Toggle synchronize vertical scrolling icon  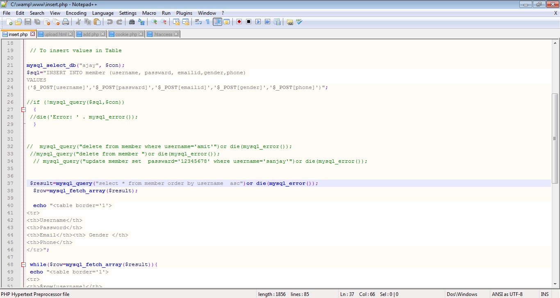point(176,22)
